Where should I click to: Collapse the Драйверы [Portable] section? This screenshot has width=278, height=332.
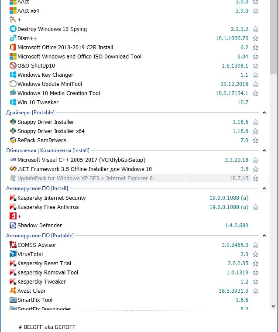[264, 113]
